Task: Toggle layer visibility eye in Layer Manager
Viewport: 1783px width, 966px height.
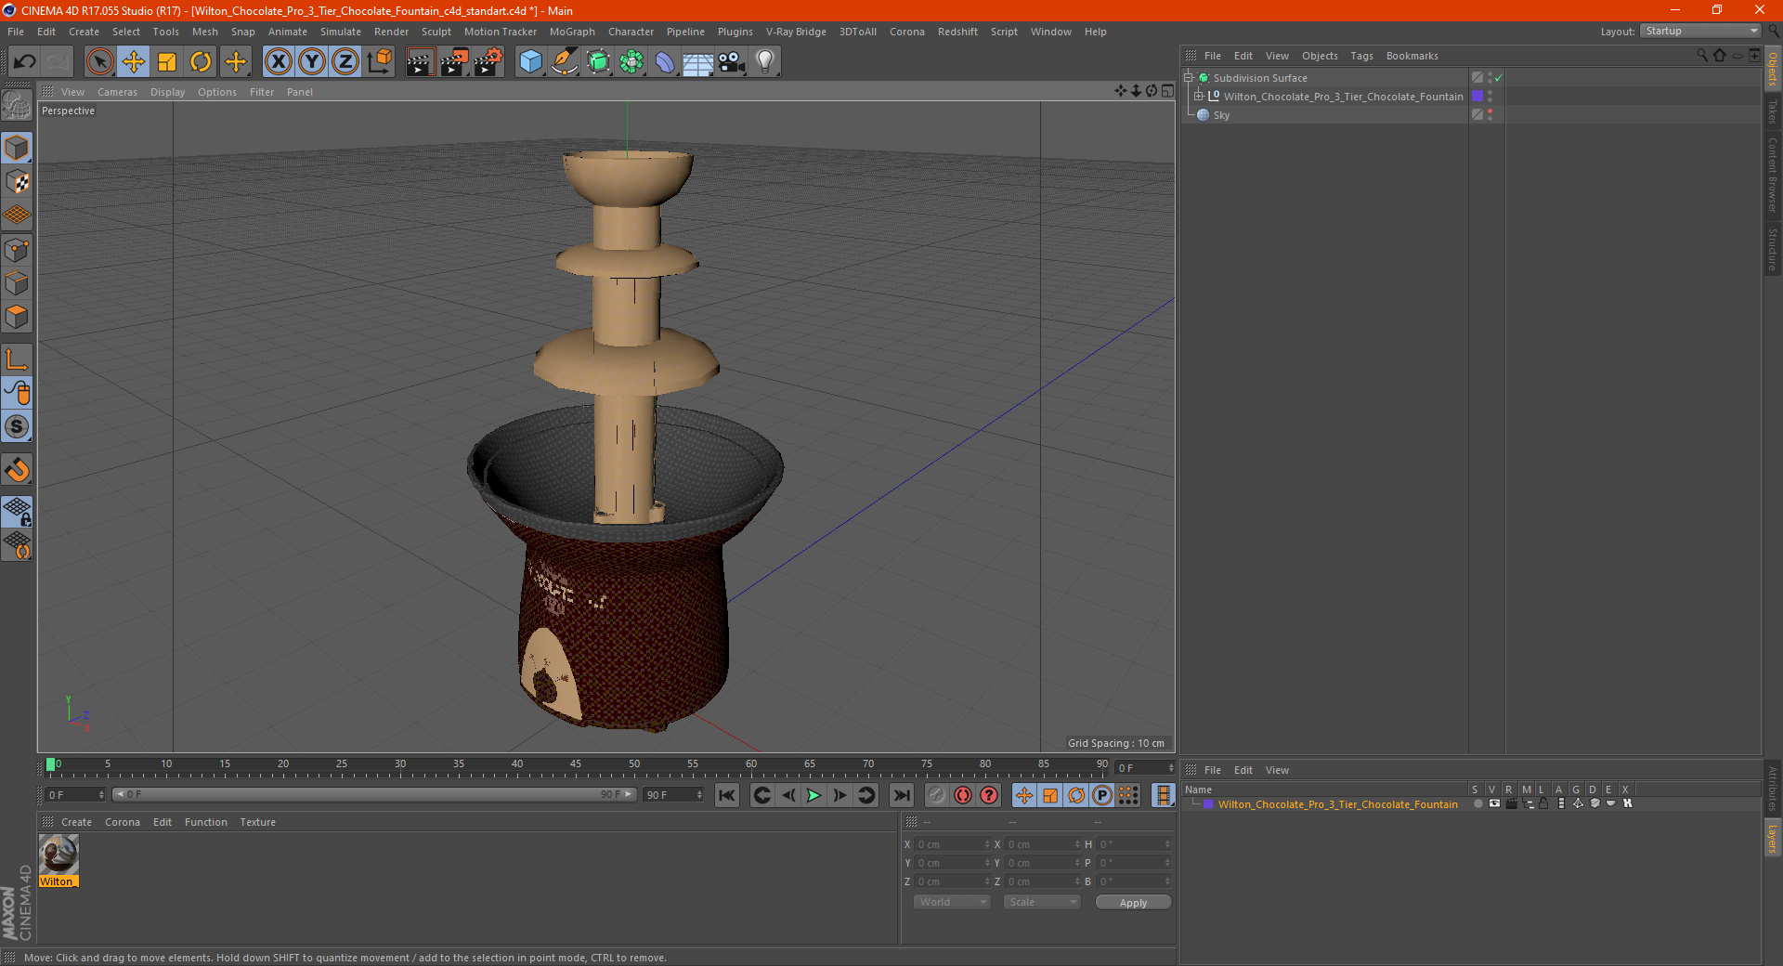Action: (1494, 804)
